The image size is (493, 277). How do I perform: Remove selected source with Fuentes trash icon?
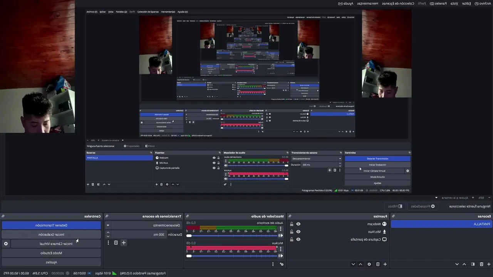377,264
